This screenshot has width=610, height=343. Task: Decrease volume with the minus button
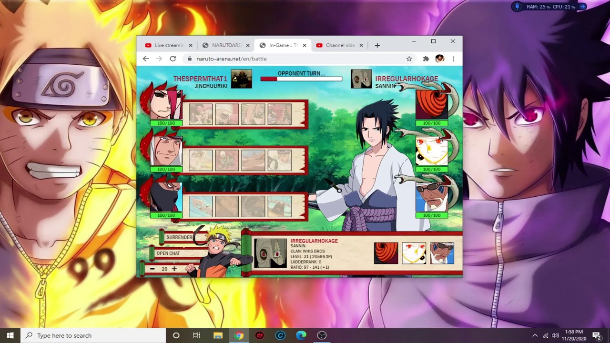pyautogui.click(x=152, y=269)
